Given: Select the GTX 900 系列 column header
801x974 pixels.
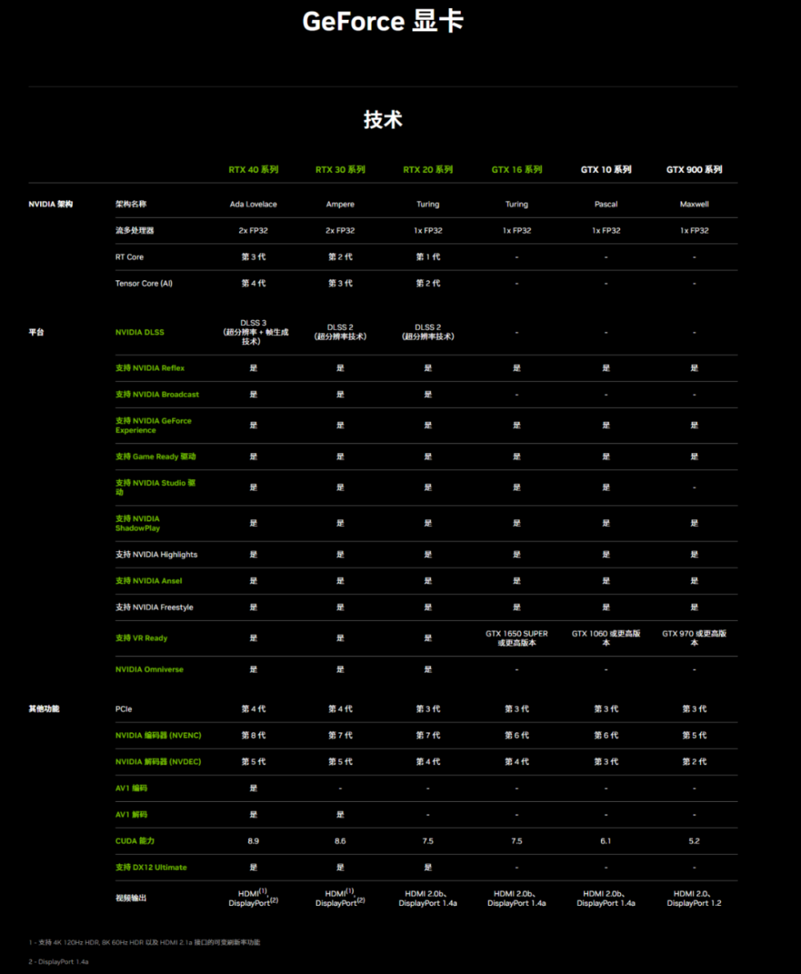Looking at the screenshot, I should [x=694, y=170].
